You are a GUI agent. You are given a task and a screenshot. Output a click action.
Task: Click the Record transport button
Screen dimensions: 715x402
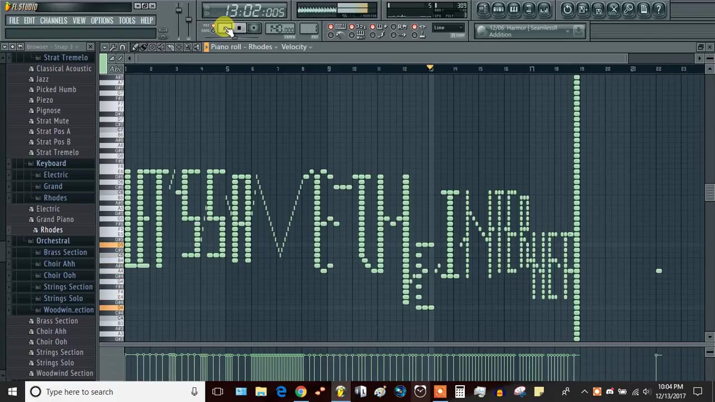[x=254, y=28]
